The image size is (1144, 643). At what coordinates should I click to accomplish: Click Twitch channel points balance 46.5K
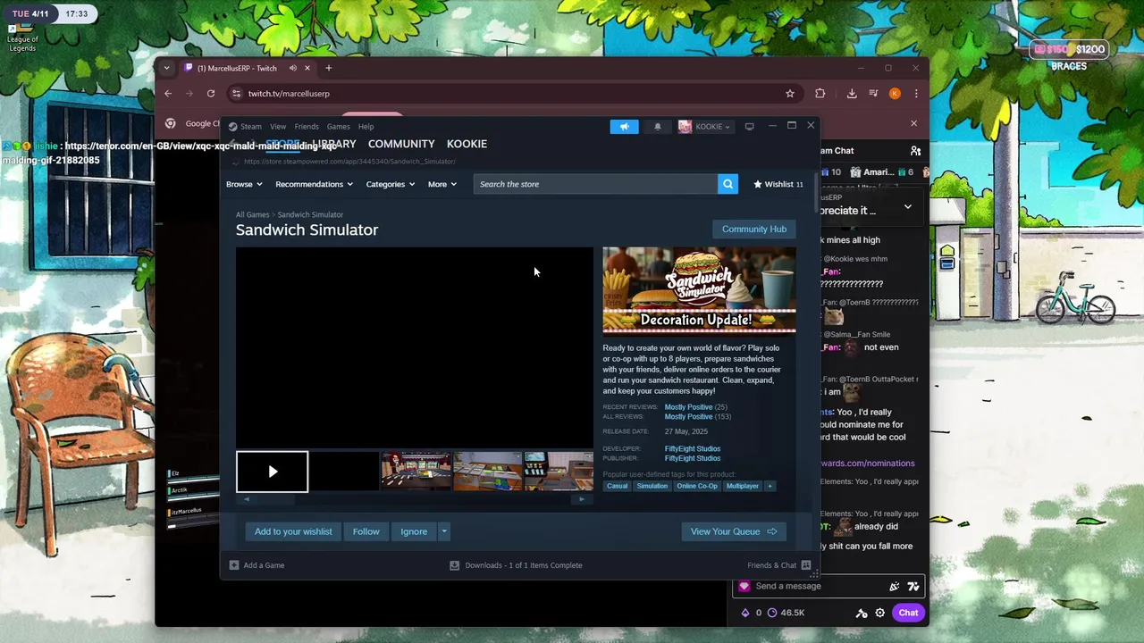786,613
